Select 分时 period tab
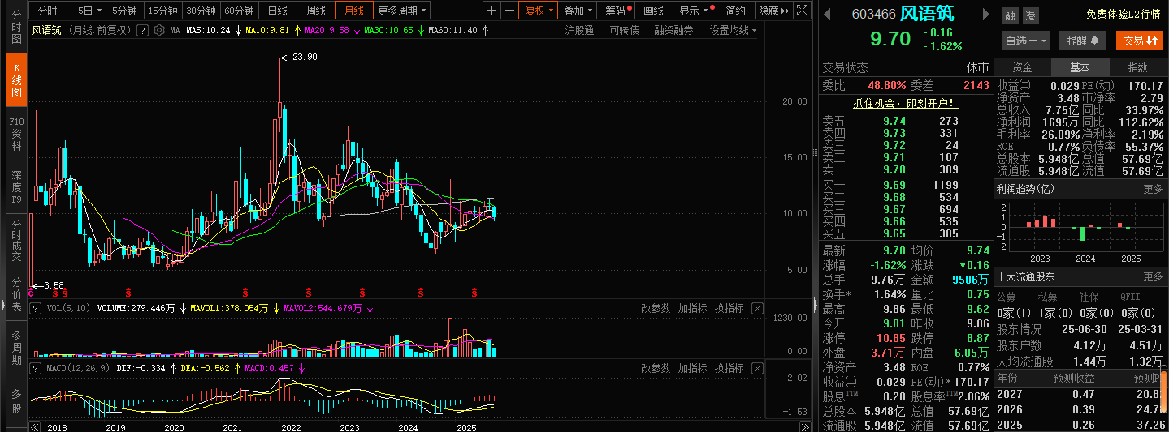This screenshot has height=432, width=1169. (x=48, y=11)
